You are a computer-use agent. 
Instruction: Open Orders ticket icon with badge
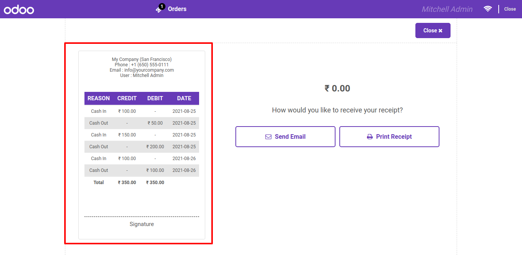coord(160,8)
